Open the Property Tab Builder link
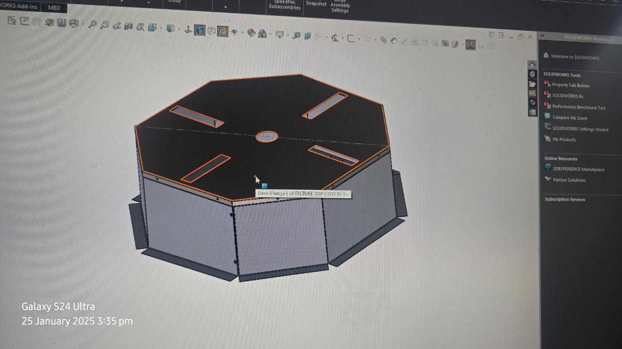 (x=570, y=85)
